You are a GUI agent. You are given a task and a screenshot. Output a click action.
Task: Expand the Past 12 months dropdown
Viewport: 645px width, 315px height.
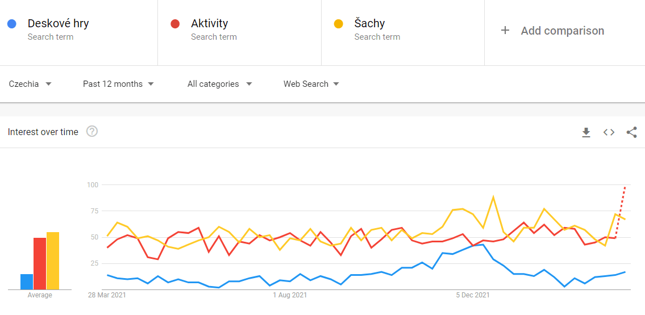(x=118, y=84)
